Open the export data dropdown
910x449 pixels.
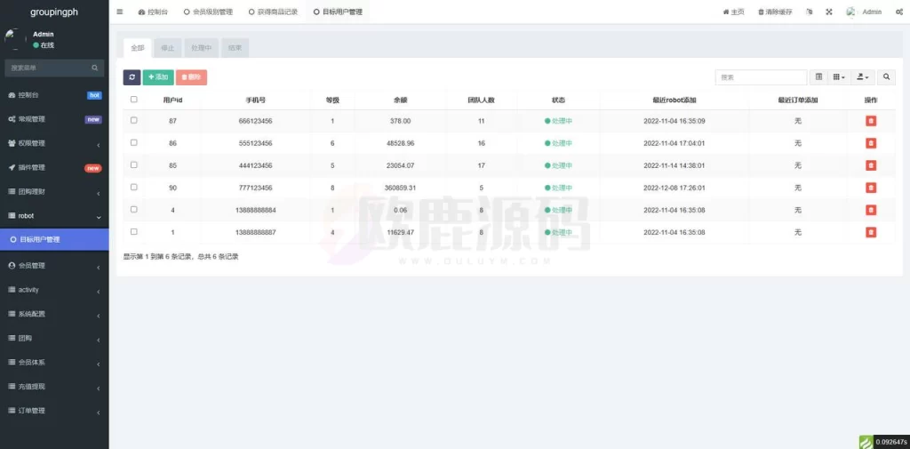coord(863,77)
